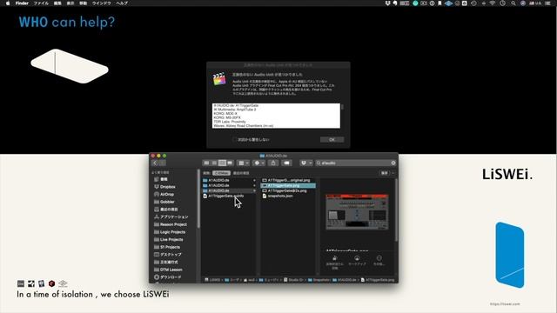Open the Wi-Fi status menu

click(493, 3)
